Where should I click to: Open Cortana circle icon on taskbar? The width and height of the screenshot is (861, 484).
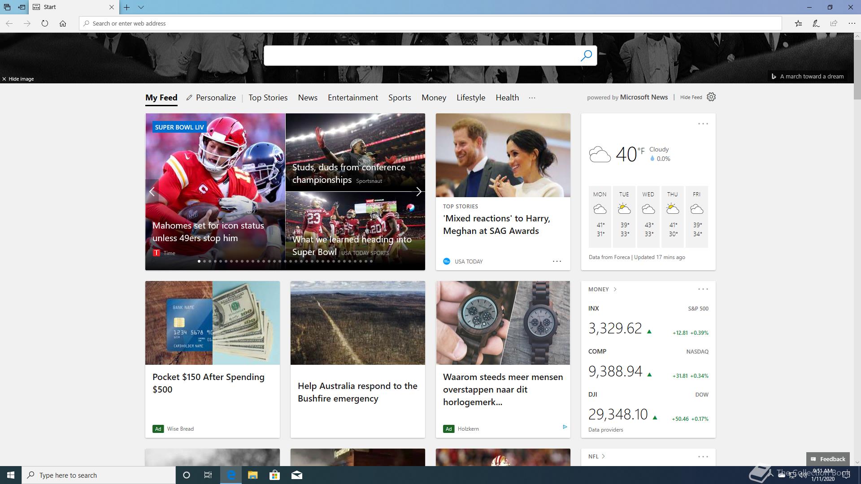pos(187,475)
